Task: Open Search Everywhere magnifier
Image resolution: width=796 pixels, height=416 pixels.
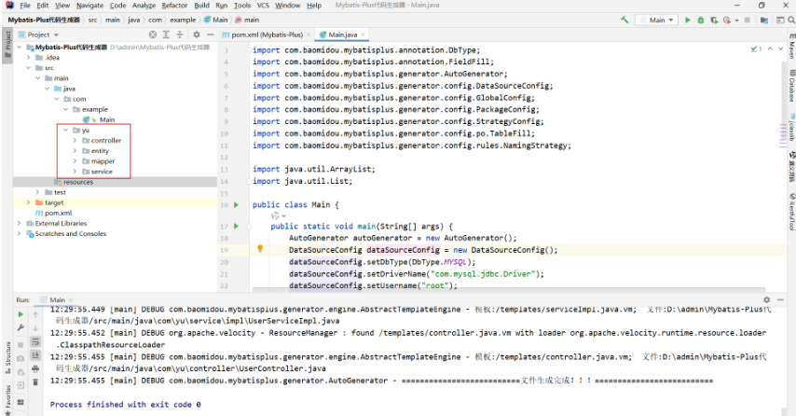Action: click(x=791, y=20)
